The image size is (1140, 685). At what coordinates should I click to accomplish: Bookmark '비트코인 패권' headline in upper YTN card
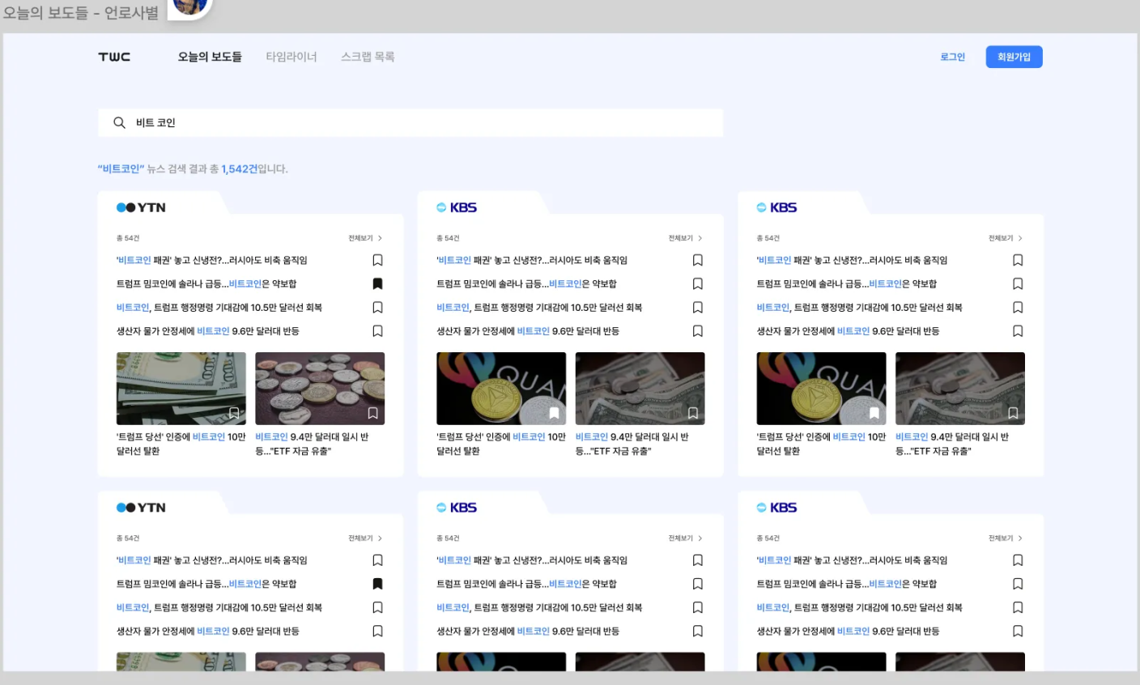coord(377,260)
